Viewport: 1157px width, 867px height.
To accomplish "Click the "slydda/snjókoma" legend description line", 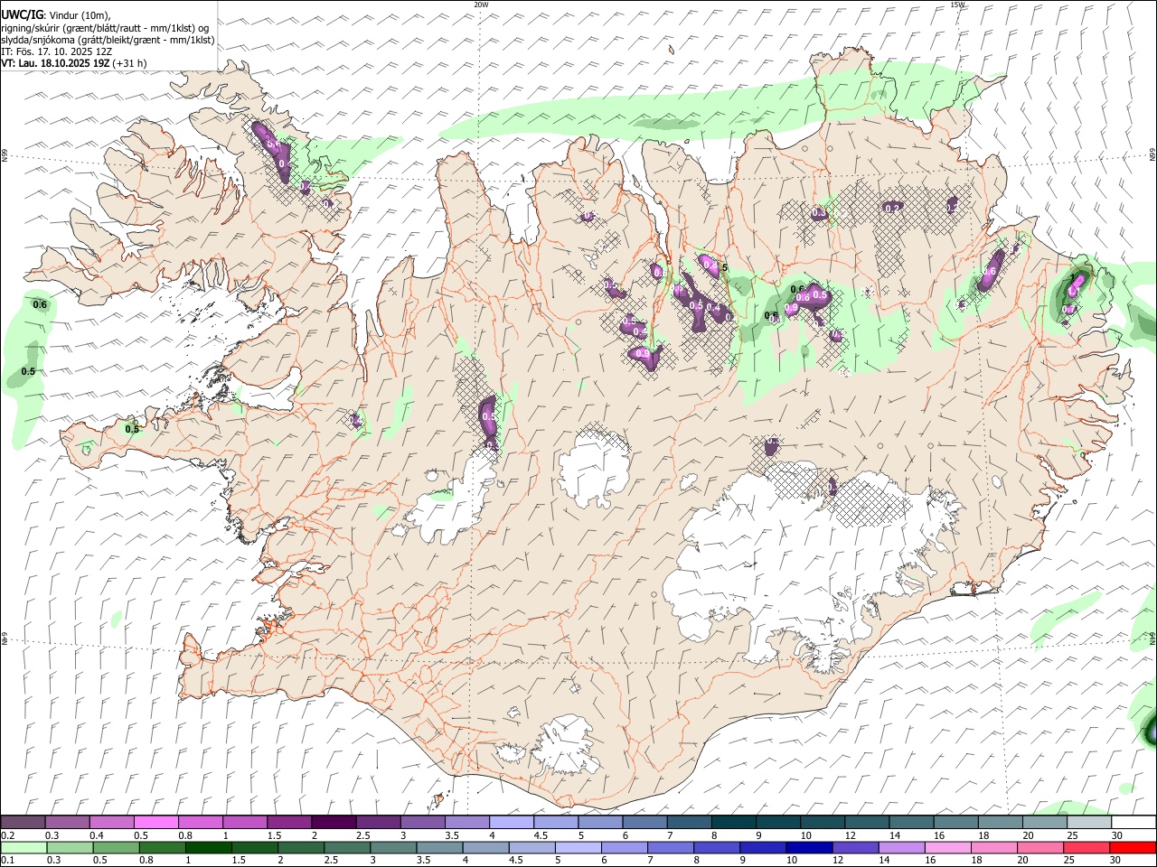I will (x=108, y=40).
